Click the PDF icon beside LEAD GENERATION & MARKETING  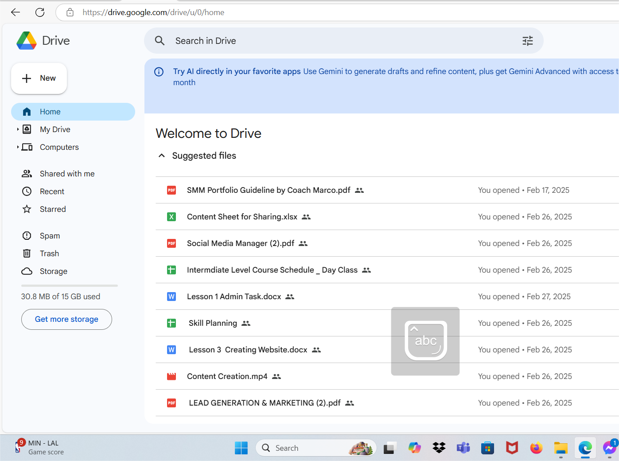point(171,403)
